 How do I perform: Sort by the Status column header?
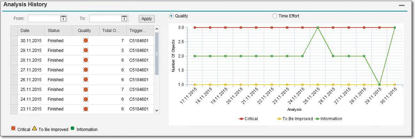(58, 31)
